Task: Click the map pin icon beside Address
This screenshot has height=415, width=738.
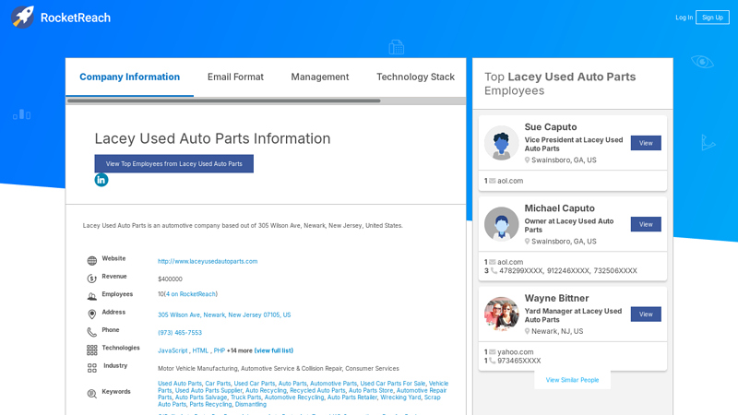Action: (x=91, y=314)
